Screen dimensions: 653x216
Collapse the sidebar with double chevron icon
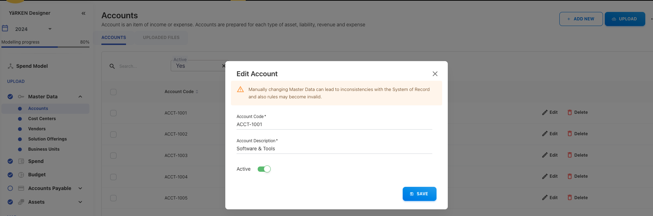click(83, 13)
